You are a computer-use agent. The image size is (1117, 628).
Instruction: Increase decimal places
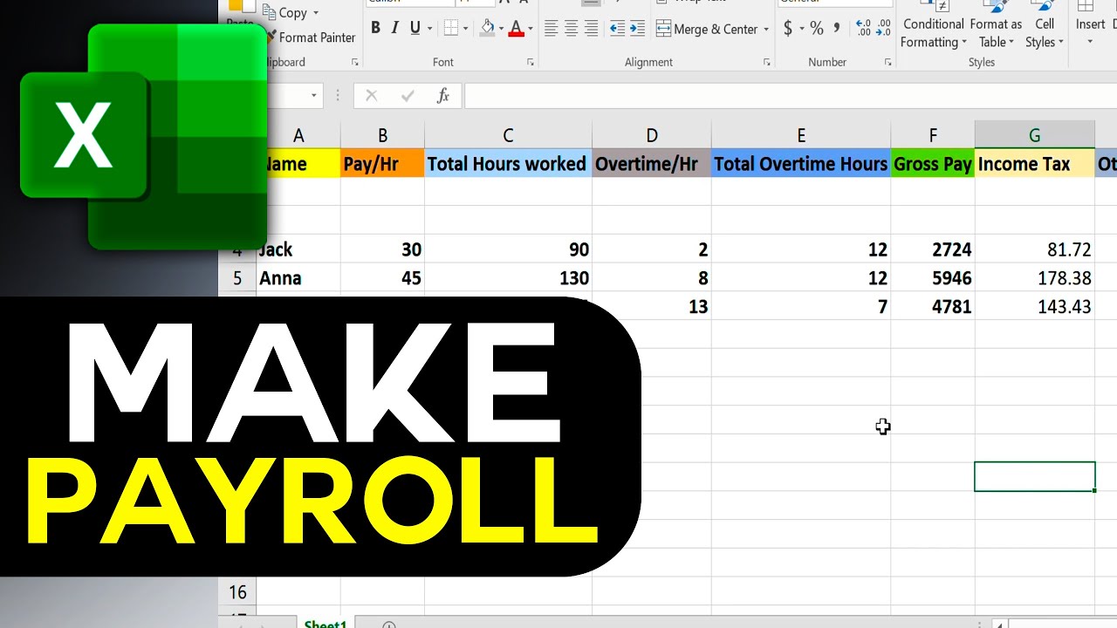point(864,29)
